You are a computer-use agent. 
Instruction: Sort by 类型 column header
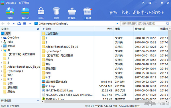point(124,29)
